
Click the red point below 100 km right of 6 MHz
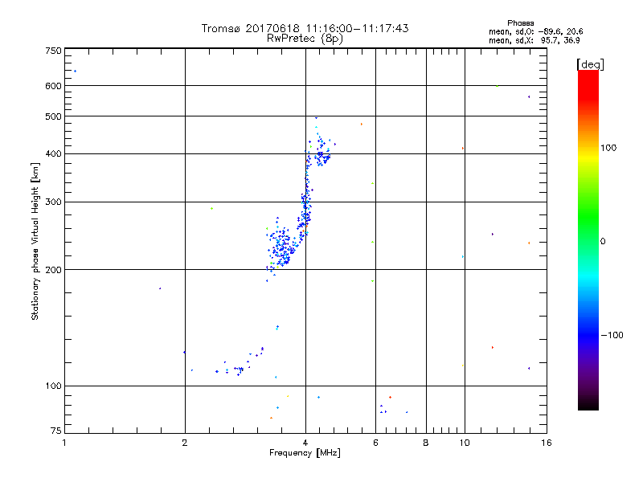[390, 397]
